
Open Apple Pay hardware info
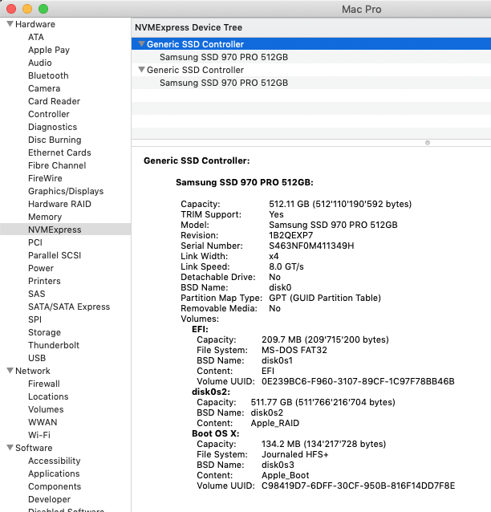(49, 50)
